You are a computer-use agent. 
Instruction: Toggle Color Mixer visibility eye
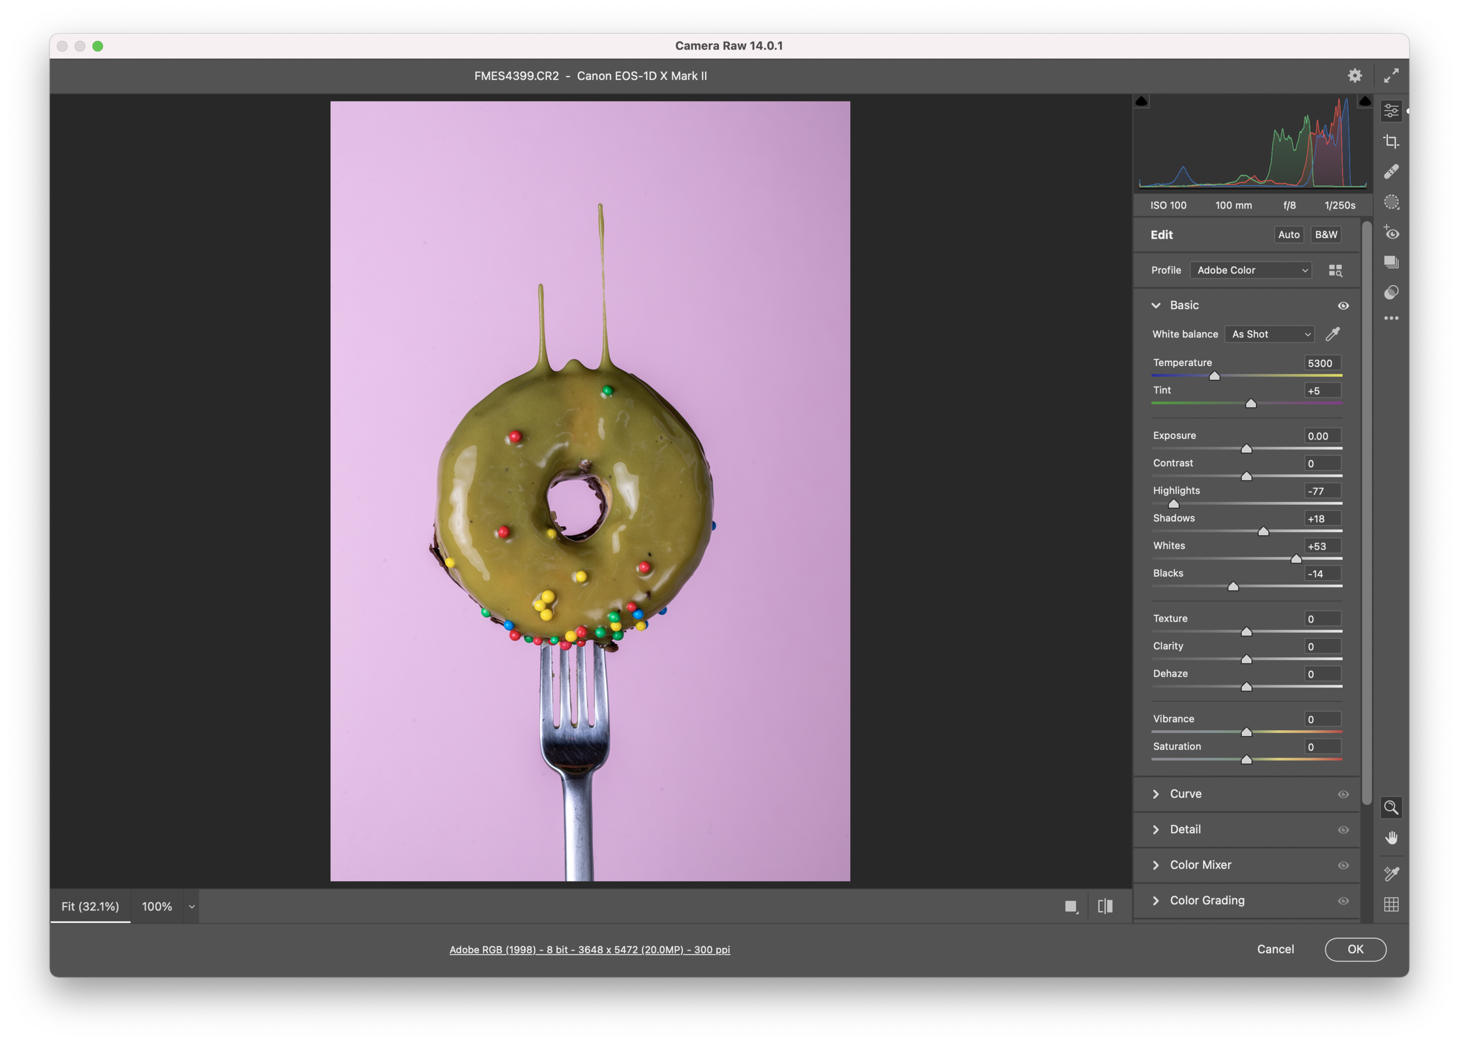coord(1343,865)
